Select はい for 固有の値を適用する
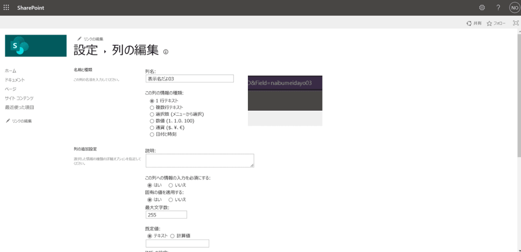This screenshot has height=252, width=521. click(x=150, y=200)
